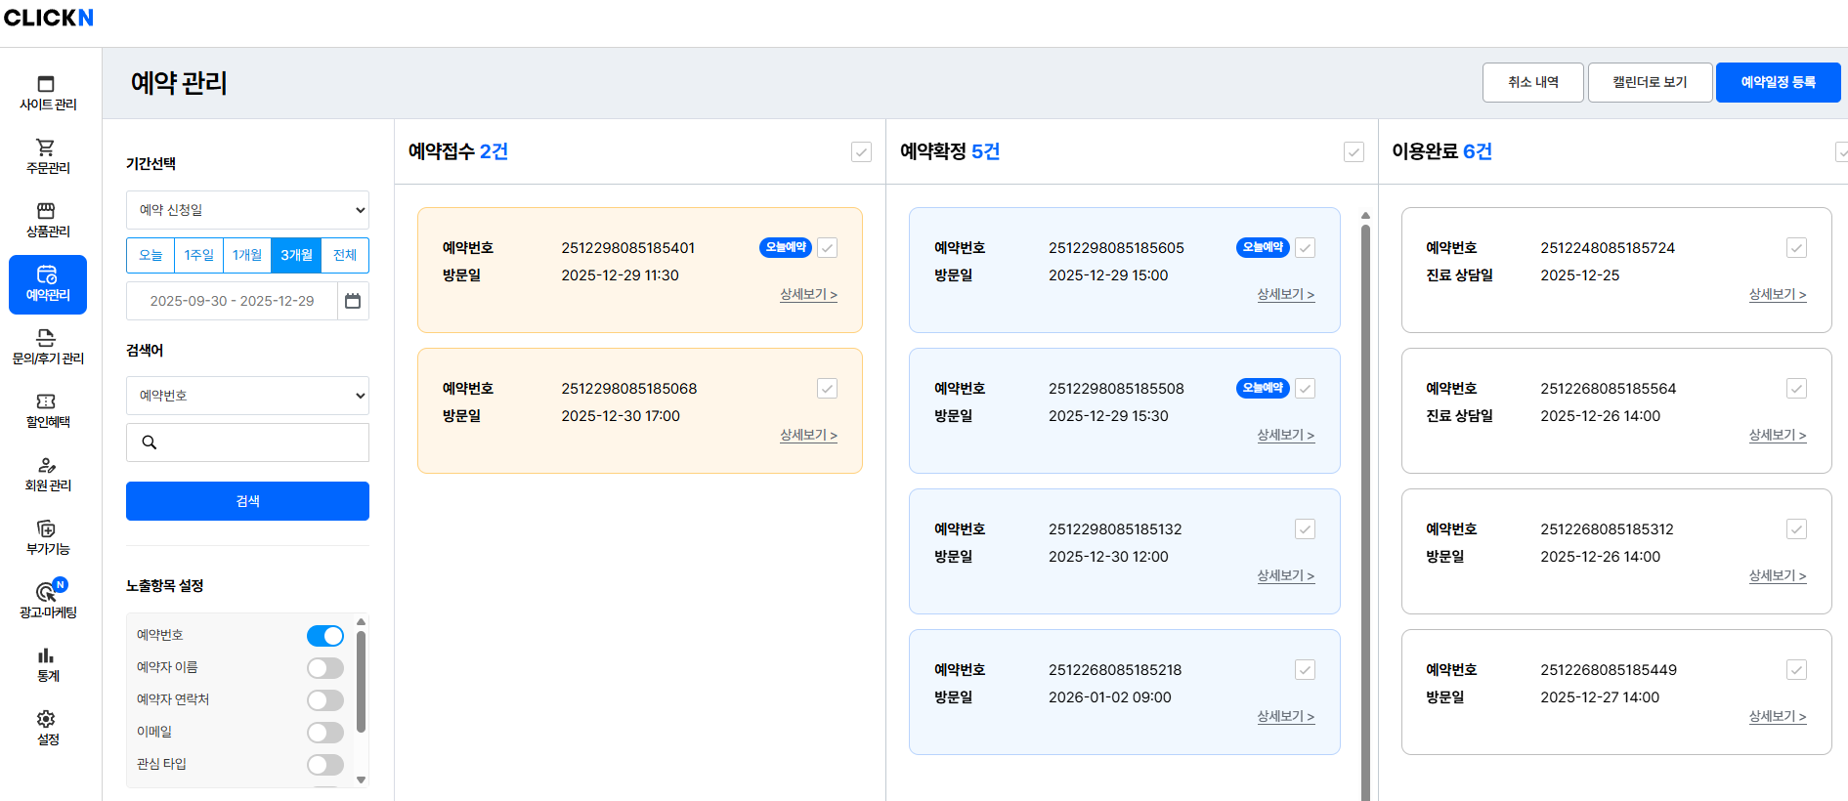Focus the search keyword input field
The image size is (1848, 801).
point(259,443)
